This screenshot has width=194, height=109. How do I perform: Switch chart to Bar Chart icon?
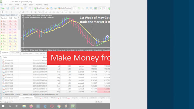pos(75,8)
